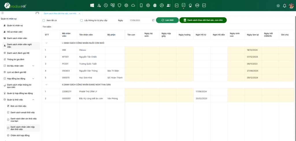Click green 'Danh sách theo dõi thai sản, con nhỏ' button
The height and width of the screenshot is (141, 296).
click(203, 20)
